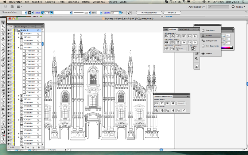Image resolution: width=248 pixels, height=155 pixels.
Task: Select the Gradient tool
Action: pyautogui.click(x=3, y=93)
